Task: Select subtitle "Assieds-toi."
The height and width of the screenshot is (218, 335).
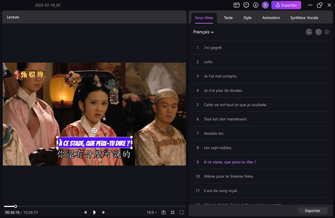Action: [x=260, y=133]
